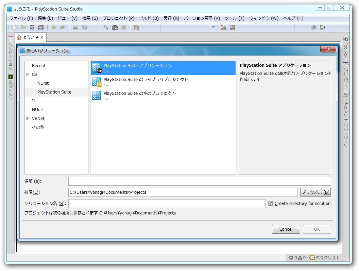Click the ブラウズ button
The image size is (359, 271).
(x=315, y=192)
